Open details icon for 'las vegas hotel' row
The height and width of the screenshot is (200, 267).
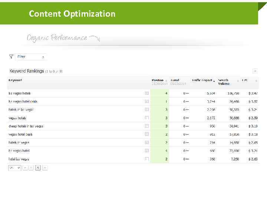pos(147,151)
